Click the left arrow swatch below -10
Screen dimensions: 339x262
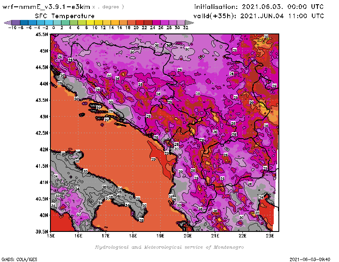(8, 22)
